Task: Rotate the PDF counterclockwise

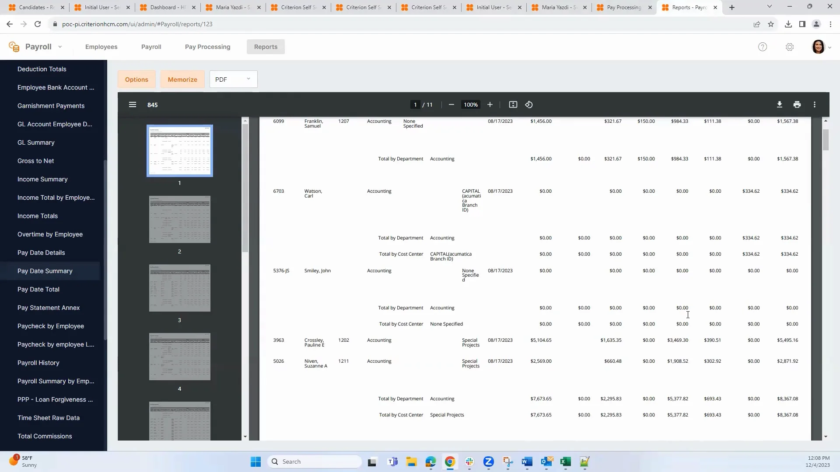Action: point(529,104)
